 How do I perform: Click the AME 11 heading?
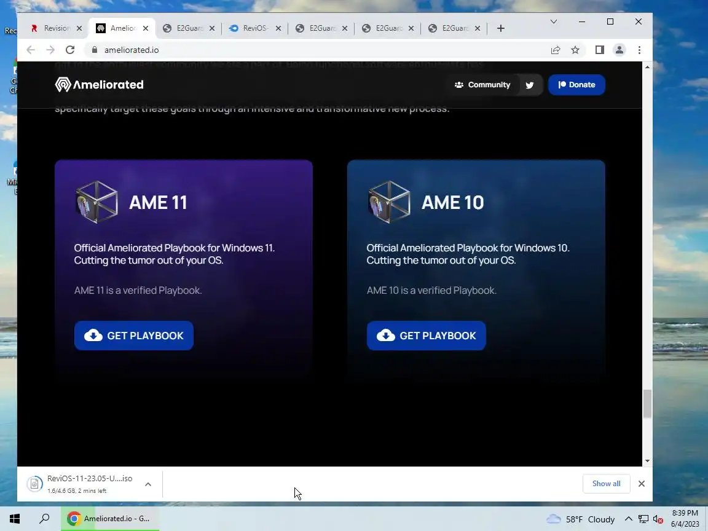(158, 202)
